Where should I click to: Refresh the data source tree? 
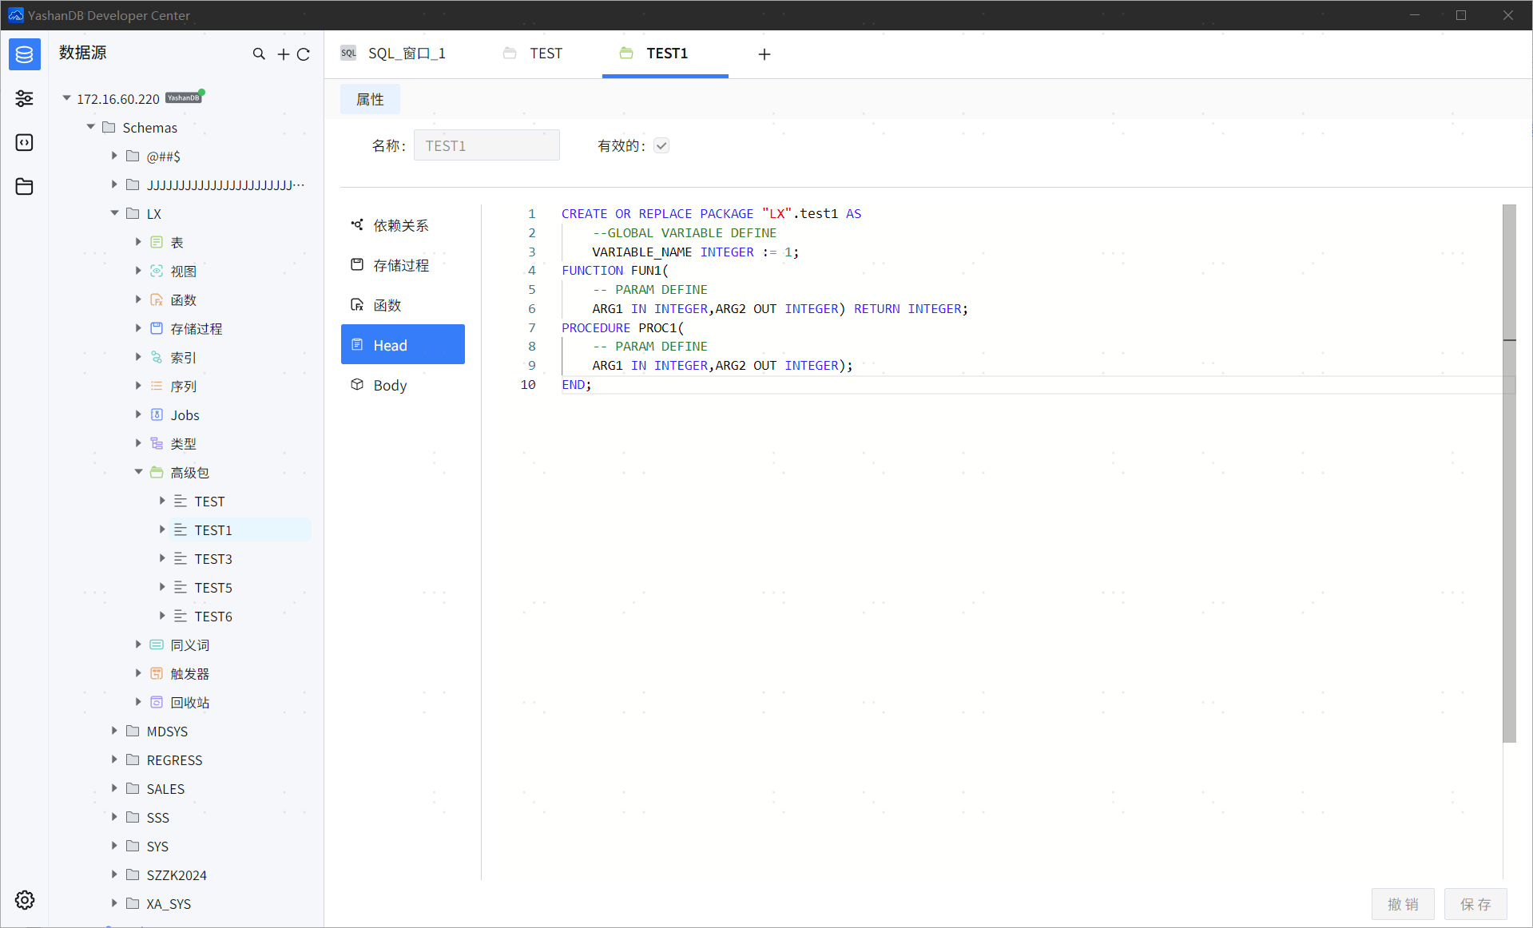point(304,54)
